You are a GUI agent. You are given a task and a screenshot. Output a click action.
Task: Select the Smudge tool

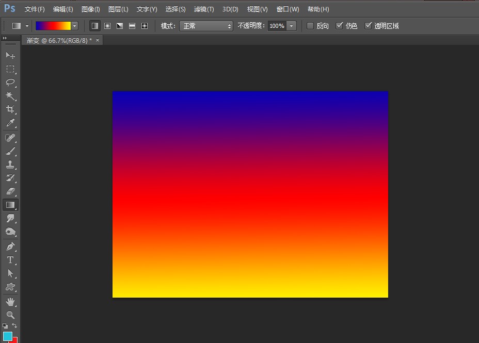(x=10, y=218)
